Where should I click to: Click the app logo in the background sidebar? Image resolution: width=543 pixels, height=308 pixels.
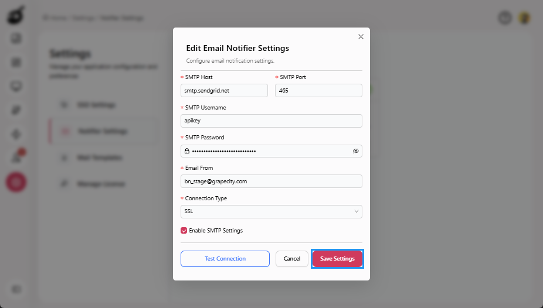tap(16, 16)
